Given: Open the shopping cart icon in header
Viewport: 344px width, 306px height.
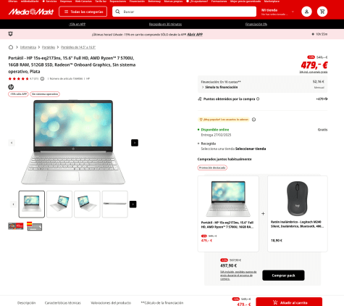Looking at the screenshot, I should point(322,12).
